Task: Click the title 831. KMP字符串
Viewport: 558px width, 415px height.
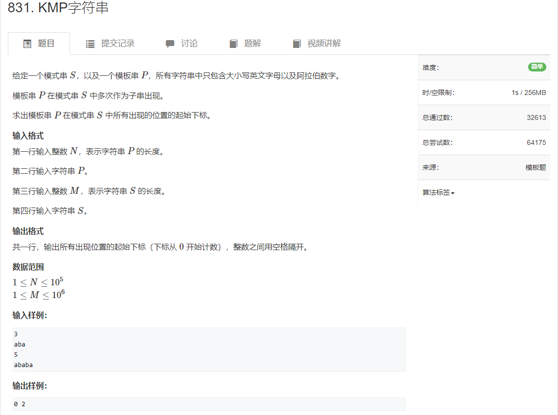Action: click(x=58, y=7)
